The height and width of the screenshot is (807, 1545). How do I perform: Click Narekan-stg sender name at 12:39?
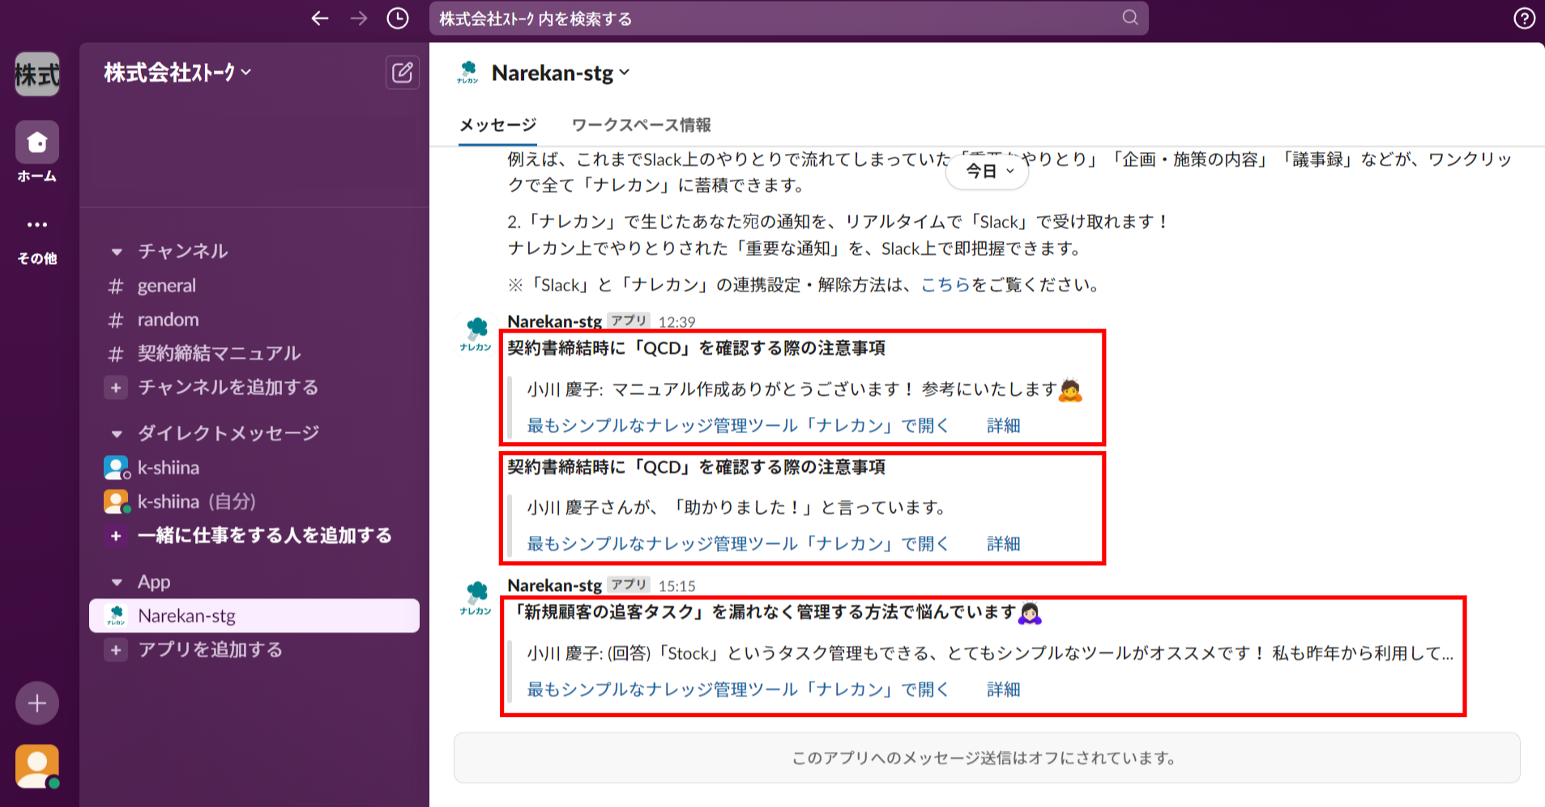[554, 321]
